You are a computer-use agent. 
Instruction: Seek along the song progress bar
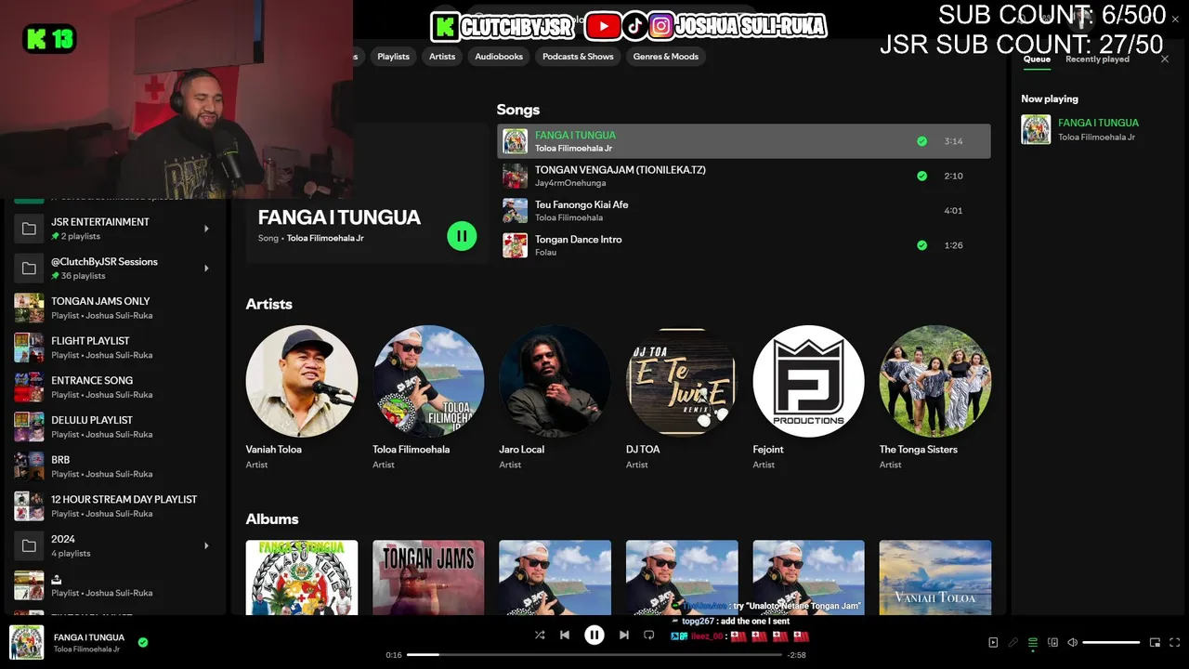594,655
